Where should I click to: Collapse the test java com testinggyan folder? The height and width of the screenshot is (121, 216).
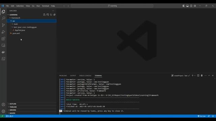(31, 27)
